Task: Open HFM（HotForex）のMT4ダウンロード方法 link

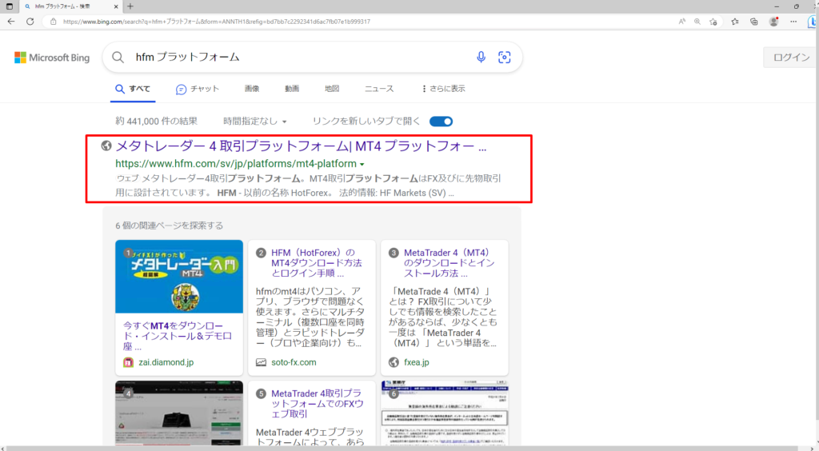Action: coord(317,263)
